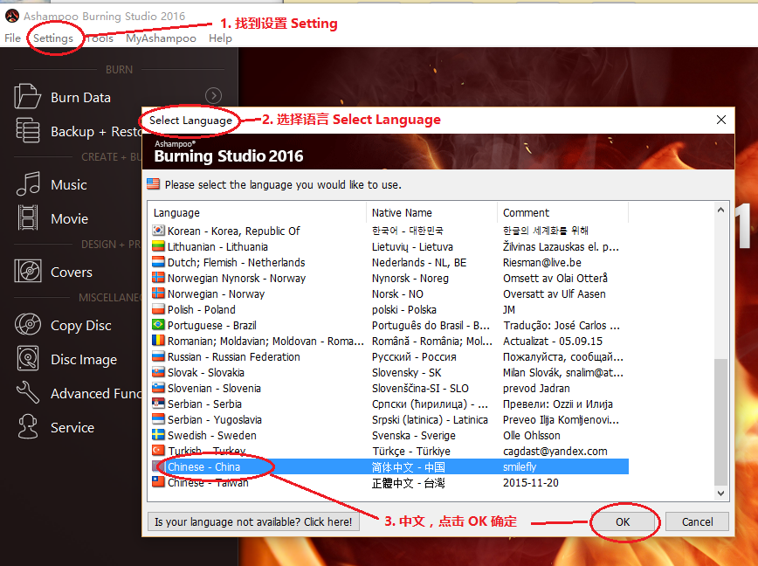
Task: Select Polish - Poland language row
Action: click(x=389, y=309)
